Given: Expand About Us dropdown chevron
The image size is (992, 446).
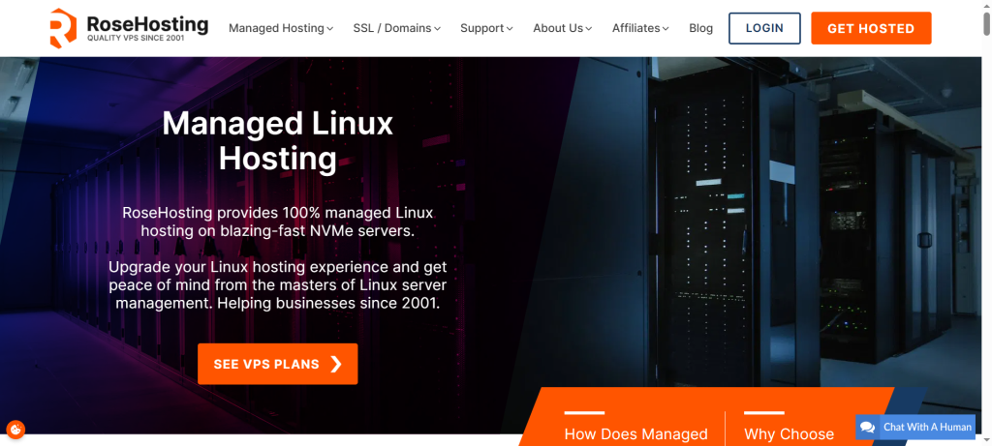Looking at the screenshot, I should pos(589,28).
